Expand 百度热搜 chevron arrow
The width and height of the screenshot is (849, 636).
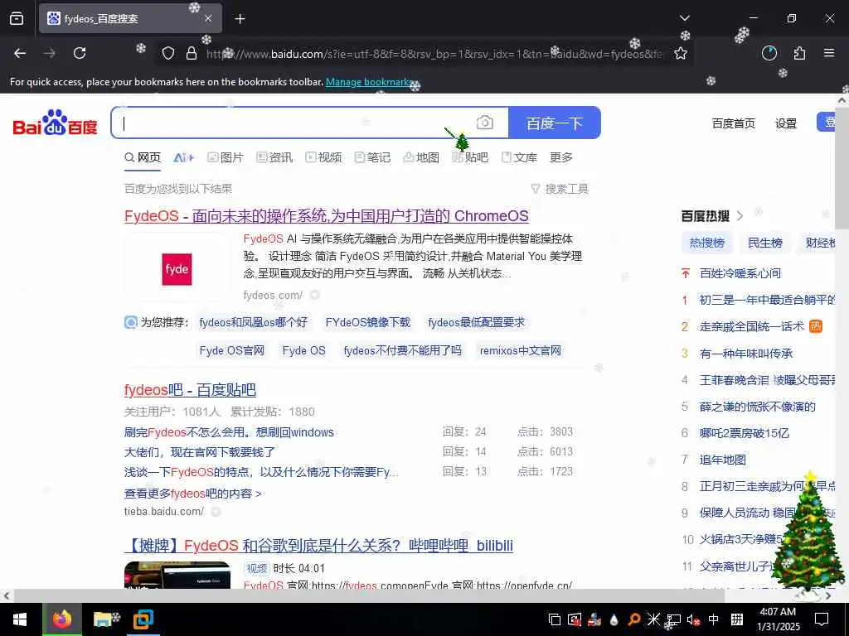tap(740, 216)
